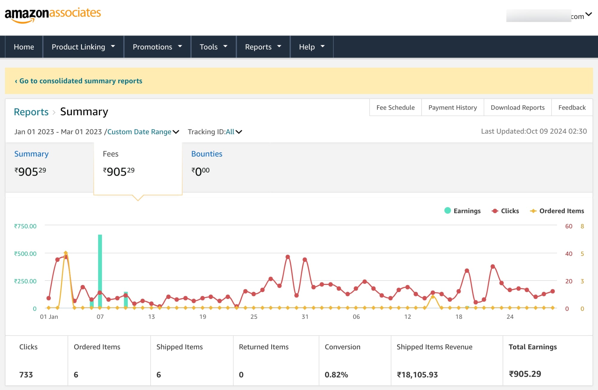Click the Returned Items column header

(x=264, y=347)
